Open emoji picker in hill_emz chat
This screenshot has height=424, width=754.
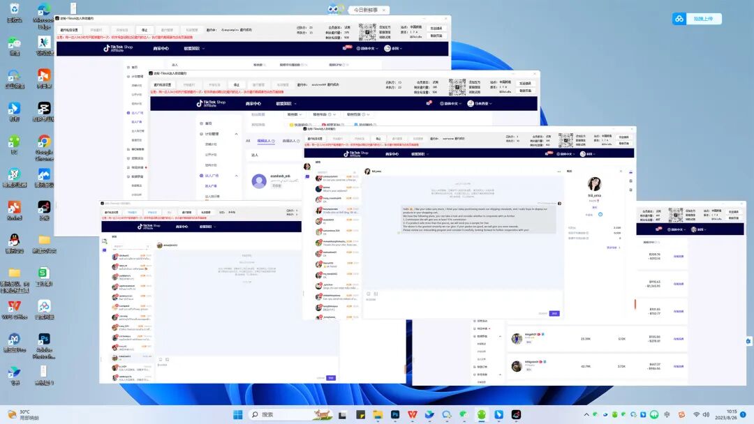pyautogui.click(x=369, y=294)
